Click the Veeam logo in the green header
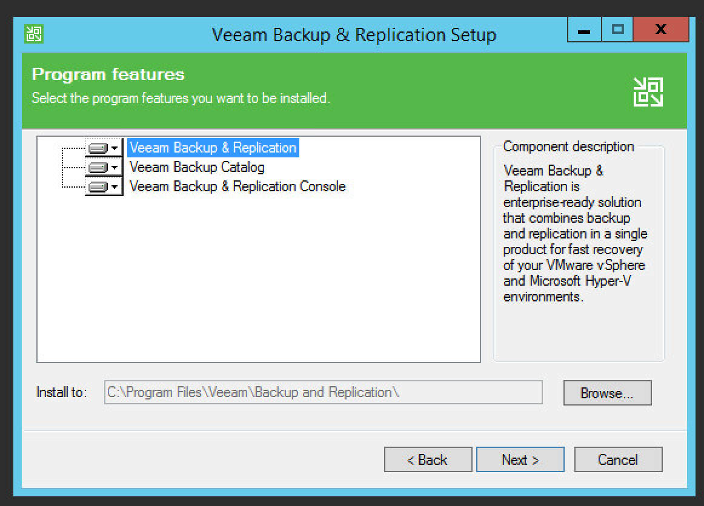Screen dimensions: 704x506 [648, 92]
